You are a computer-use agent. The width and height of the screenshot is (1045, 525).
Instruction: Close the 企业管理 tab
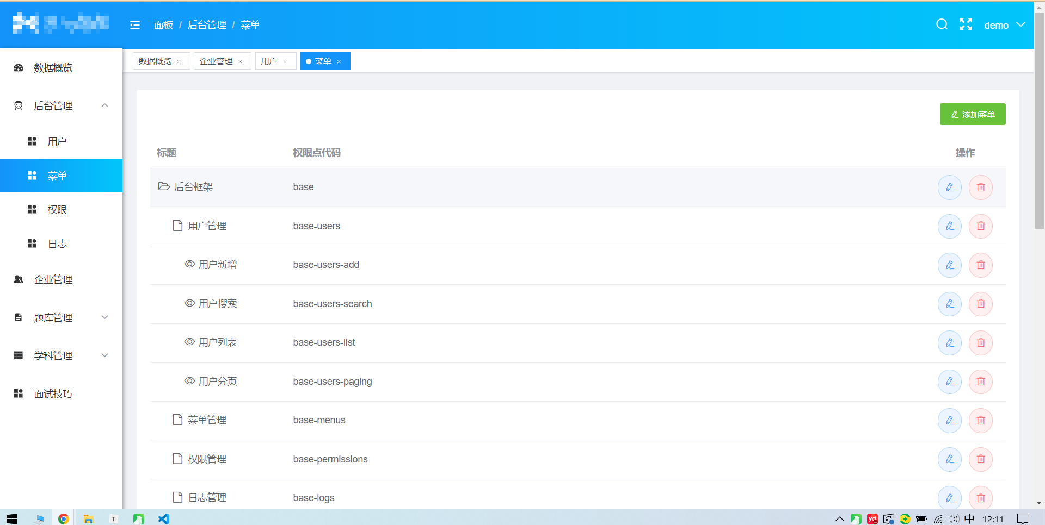click(240, 62)
